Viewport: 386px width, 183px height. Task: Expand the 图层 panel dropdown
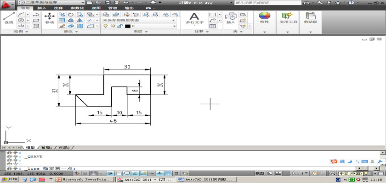coord(141,32)
